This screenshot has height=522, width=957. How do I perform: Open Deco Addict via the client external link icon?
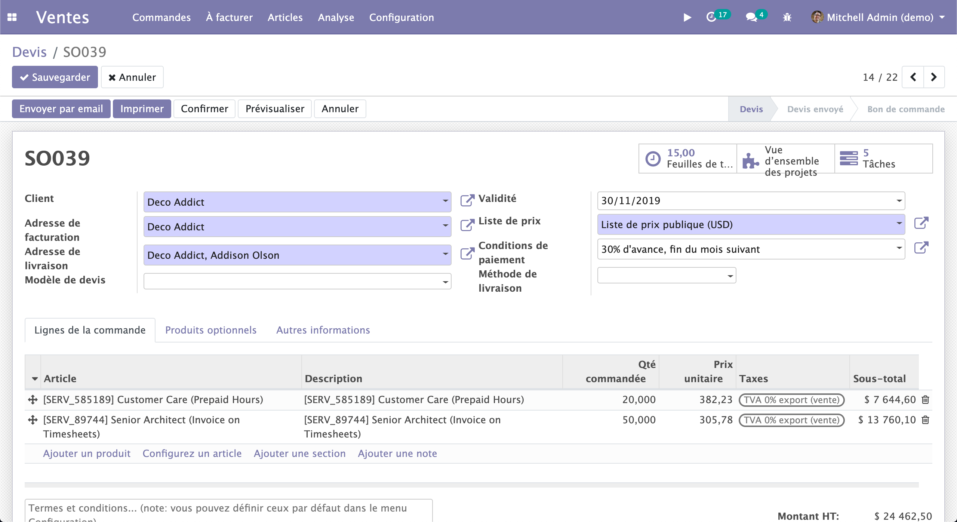pyautogui.click(x=468, y=200)
